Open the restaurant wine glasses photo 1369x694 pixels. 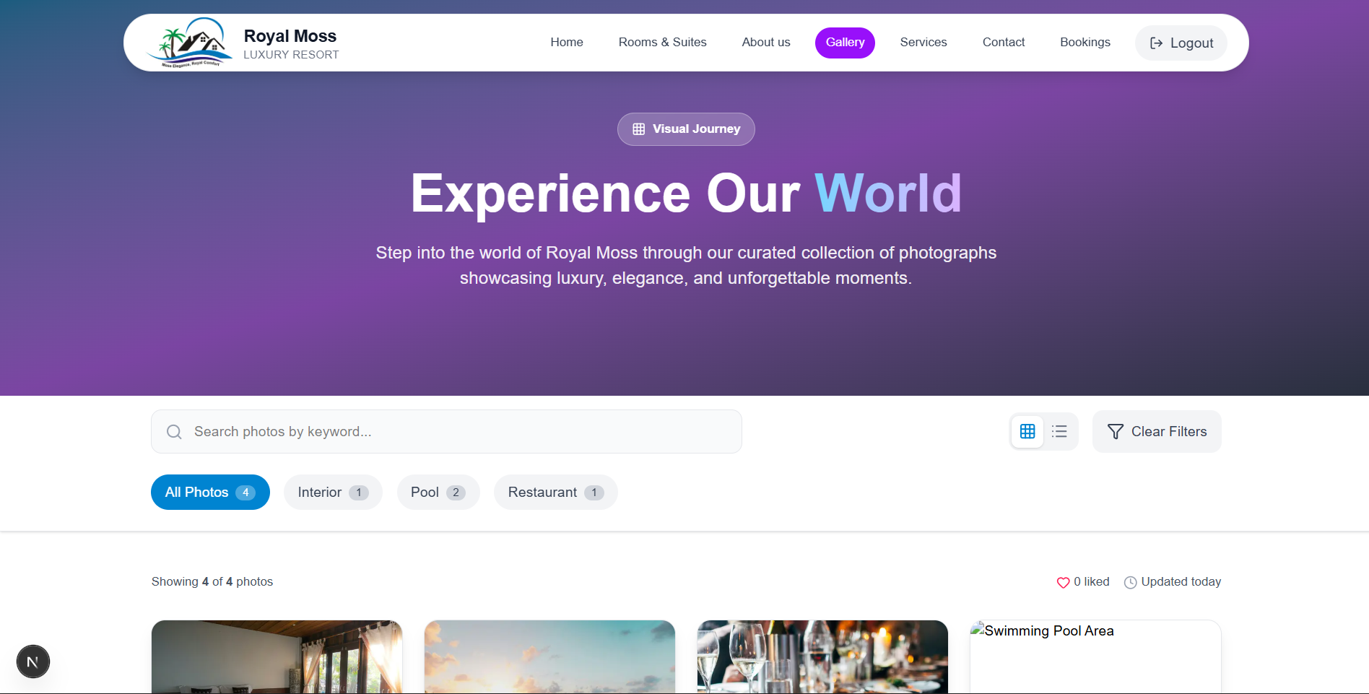coord(822,656)
